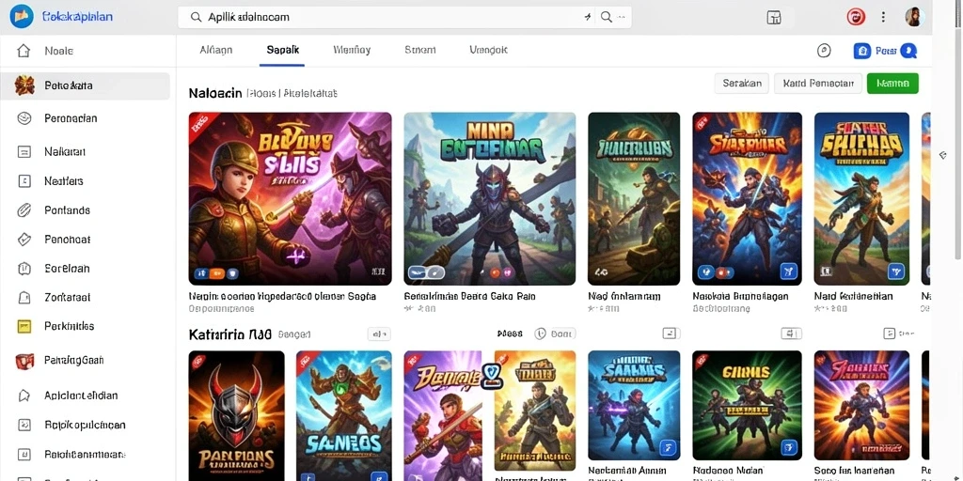Switch to the Sapalk tab
Viewport: 963px width, 481px height.
tap(282, 51)
